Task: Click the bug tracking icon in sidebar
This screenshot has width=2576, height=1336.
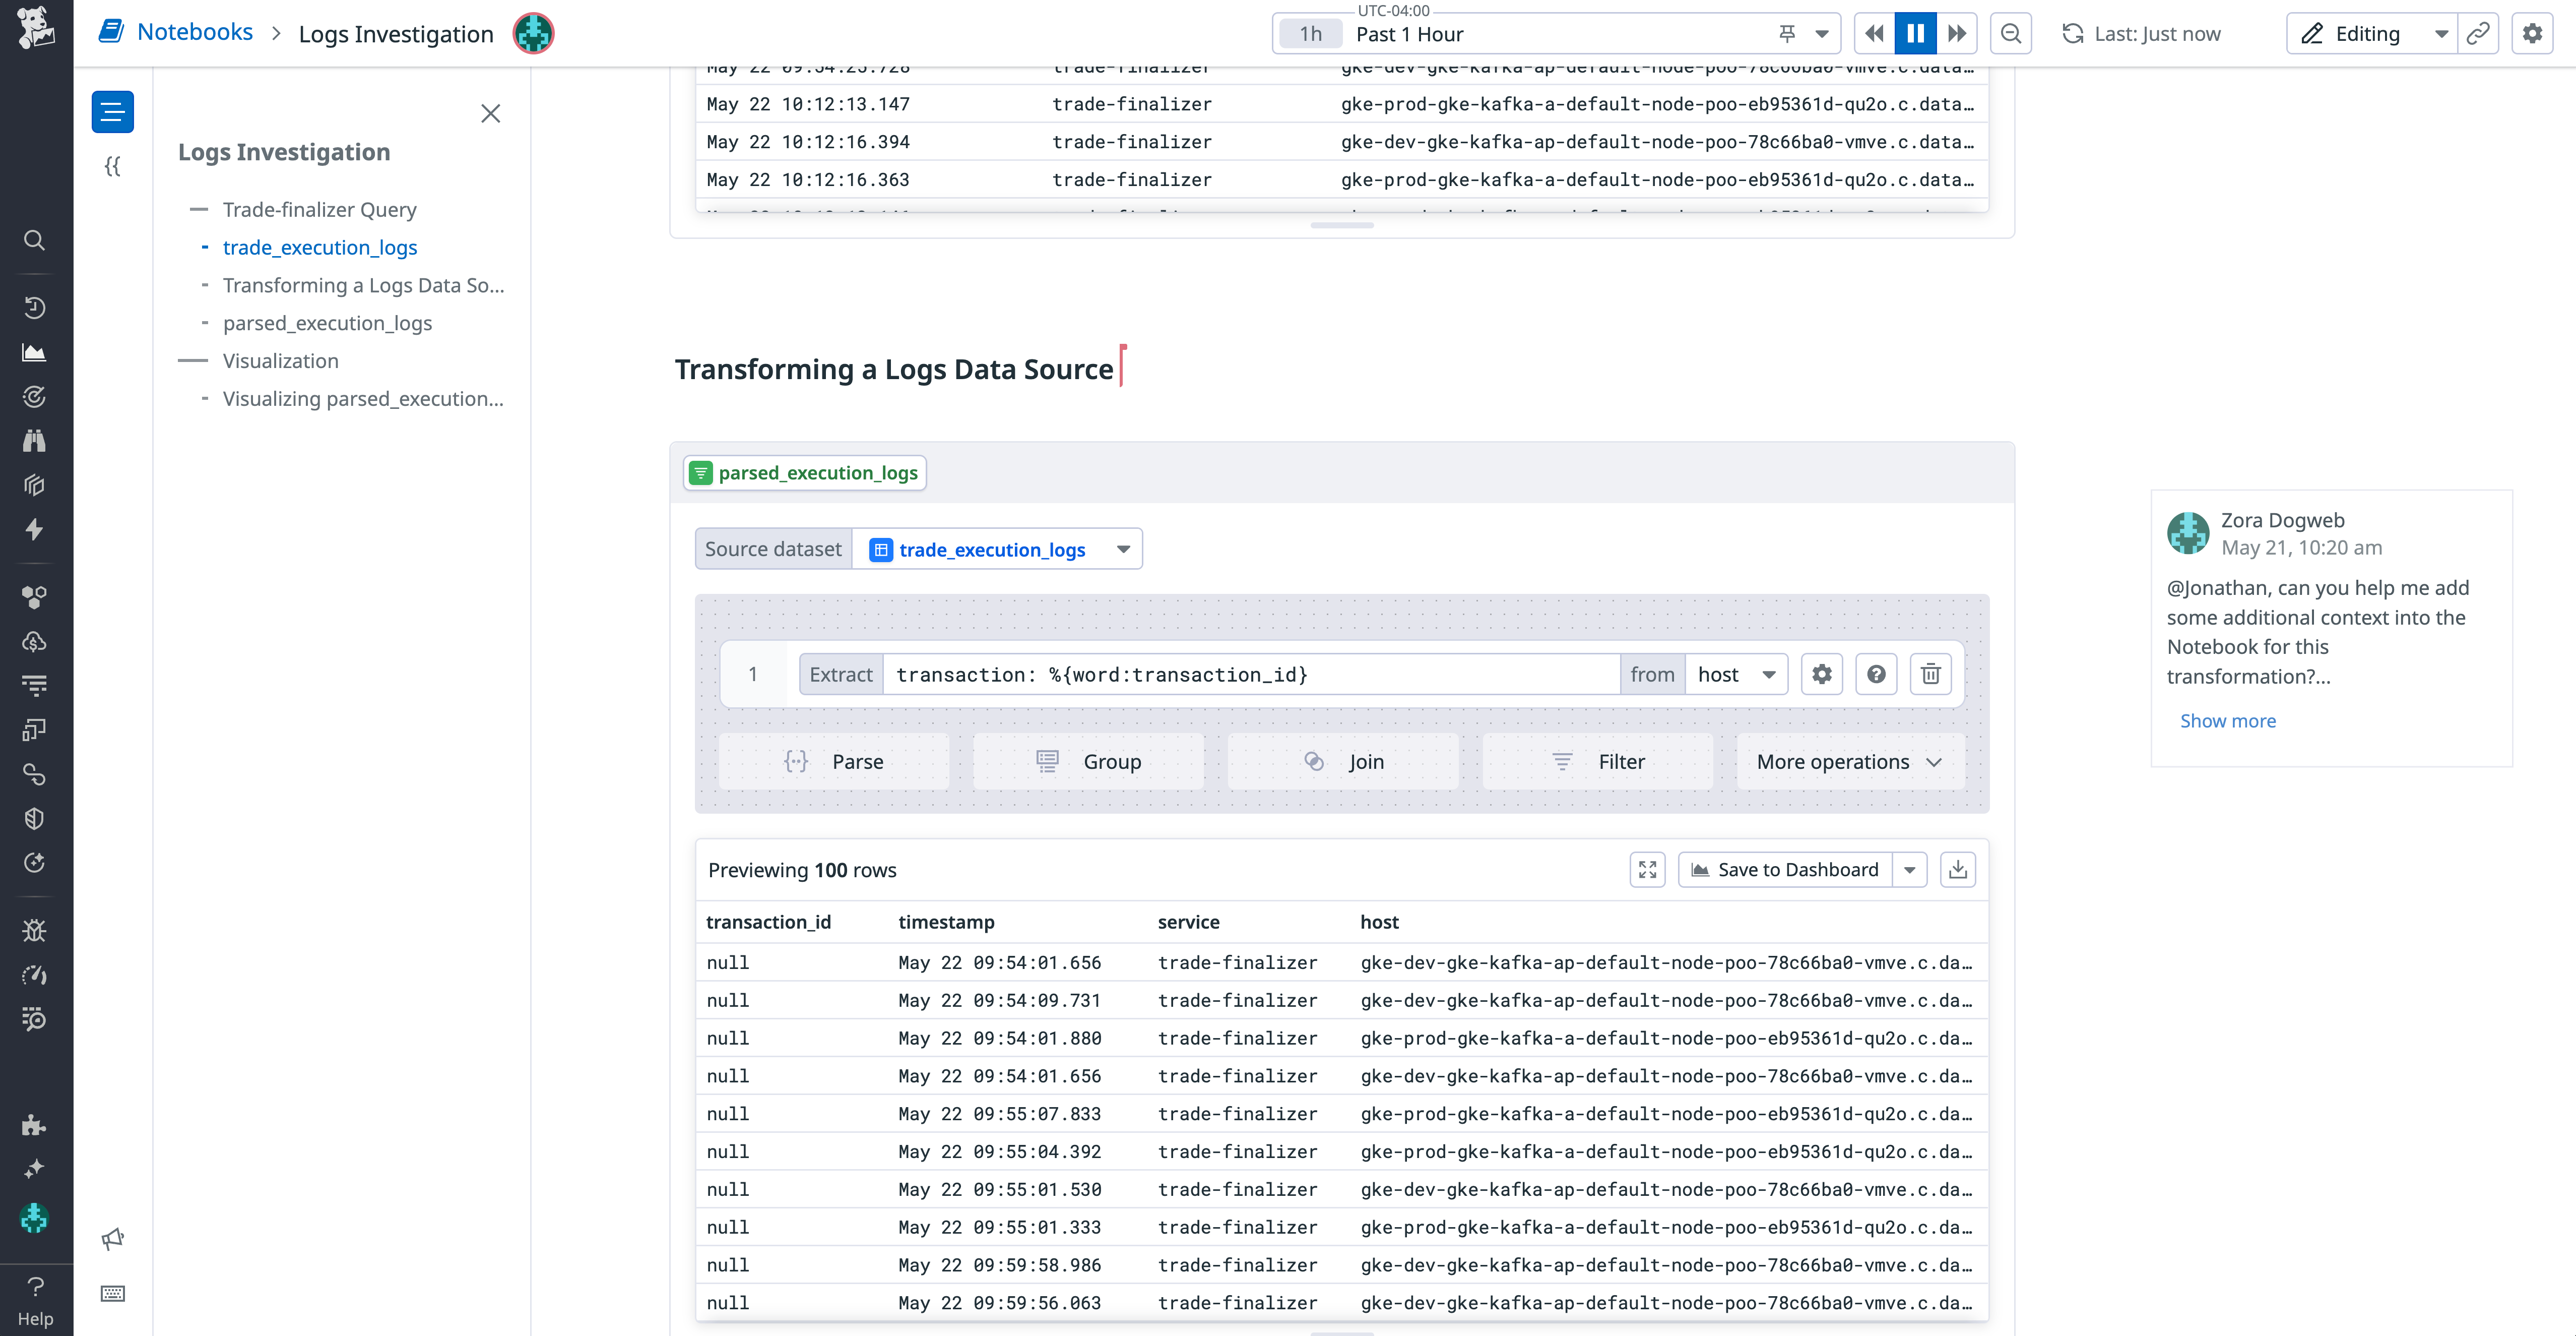Action: pyautogui.click(x=35, y=930)
